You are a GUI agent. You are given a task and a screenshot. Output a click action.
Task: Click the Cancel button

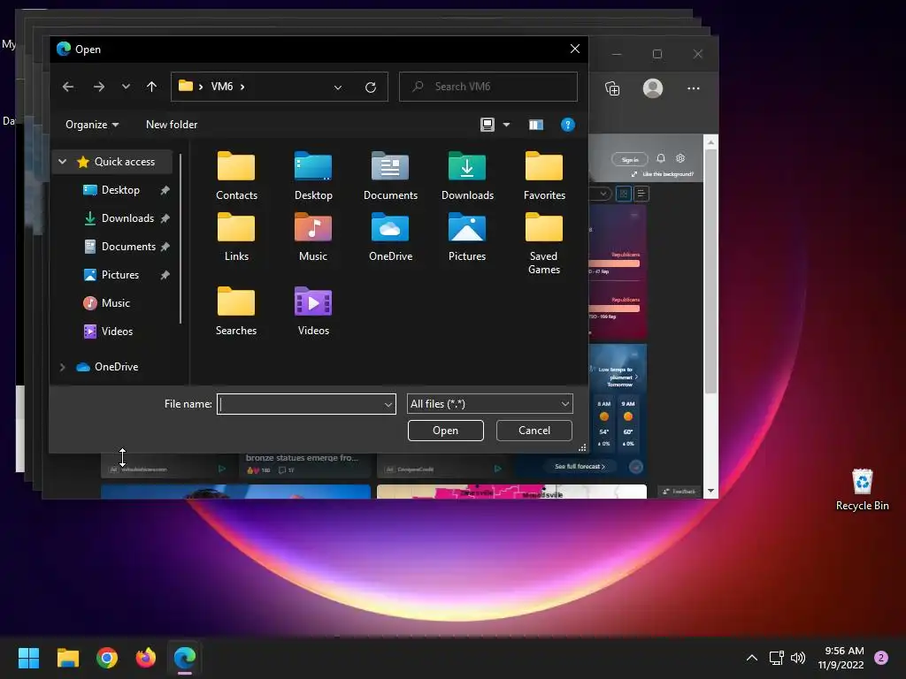point(534,431)
